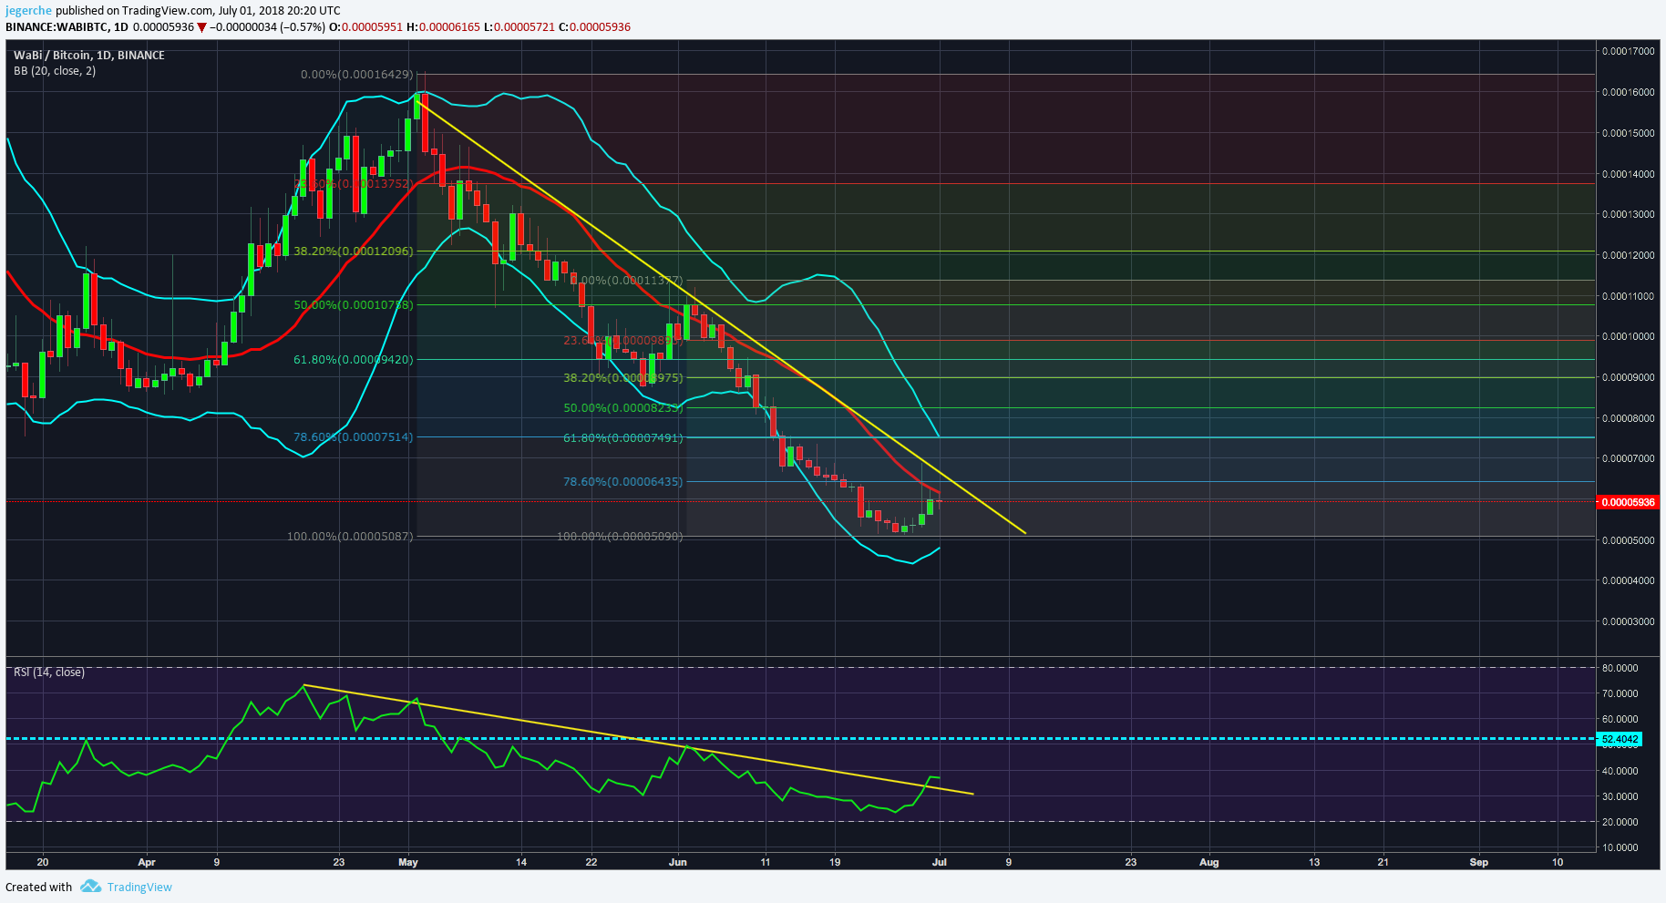Select the 100.00%(0.00005090) Fibonacci label
Image resolution: width=1666 pixels, height=903 pixels.
pyautogui.click(x=620, y=537)
